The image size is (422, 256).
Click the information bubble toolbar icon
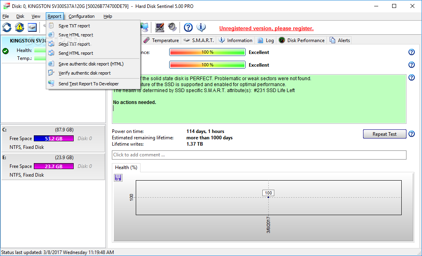tap(201, 27)
